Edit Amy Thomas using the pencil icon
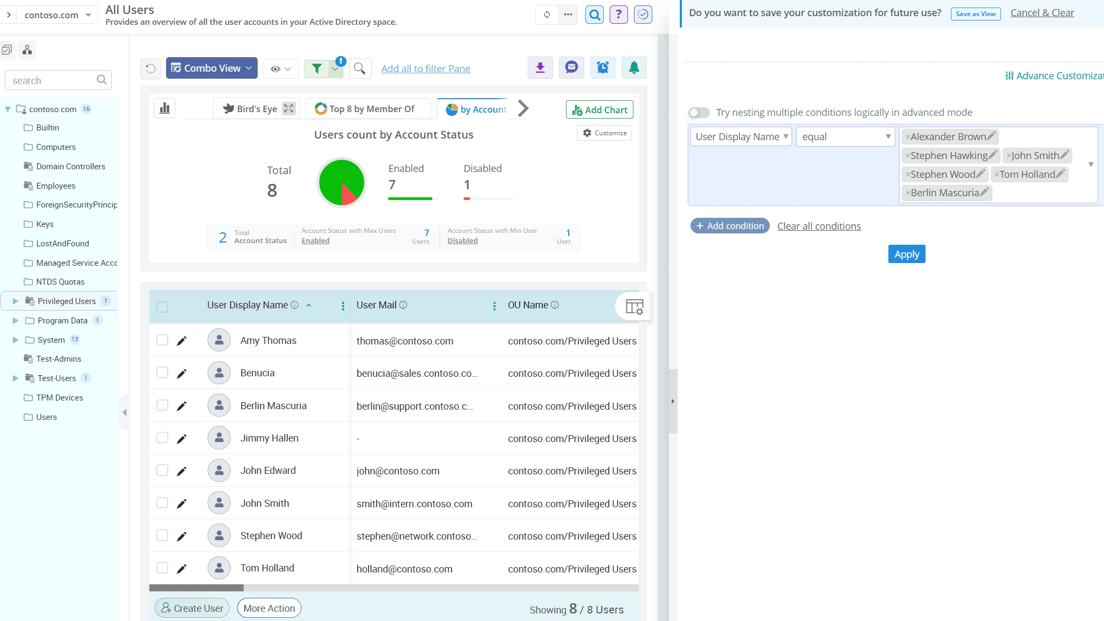 click(182, 340)
